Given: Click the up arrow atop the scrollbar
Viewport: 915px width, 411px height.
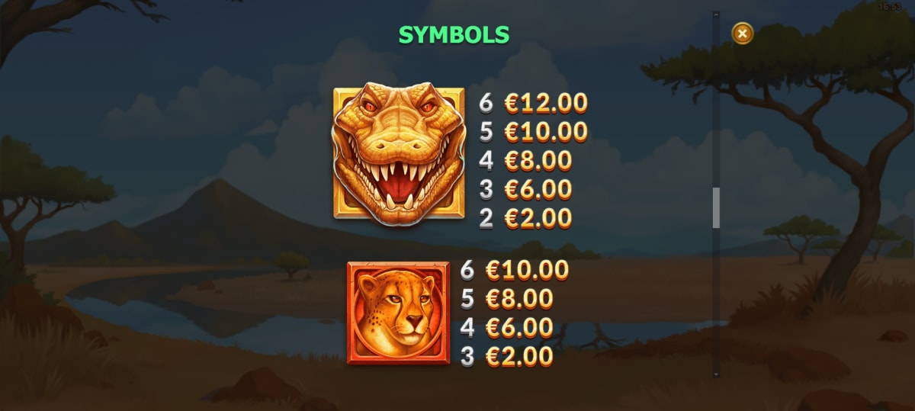Looking at the screenshot, I should [x=716, y=14].
